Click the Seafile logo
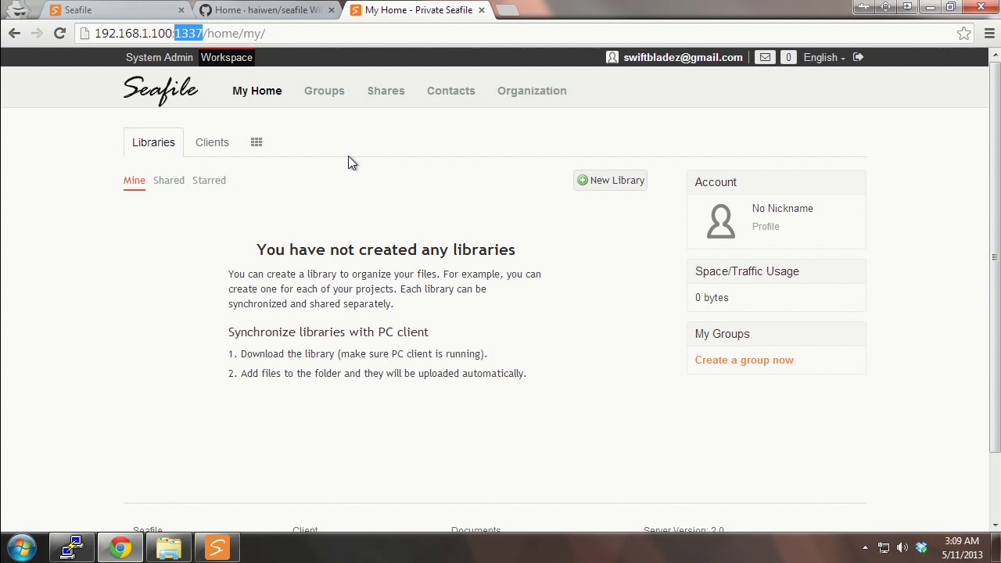The height and width of the screenshot is (563, 1001). (x=160, y=91)
